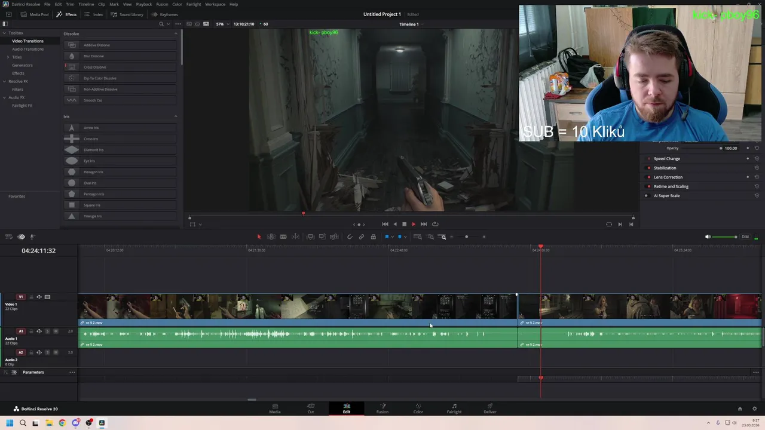Select the Smooth Cut transition

click(x=120, y=100)
